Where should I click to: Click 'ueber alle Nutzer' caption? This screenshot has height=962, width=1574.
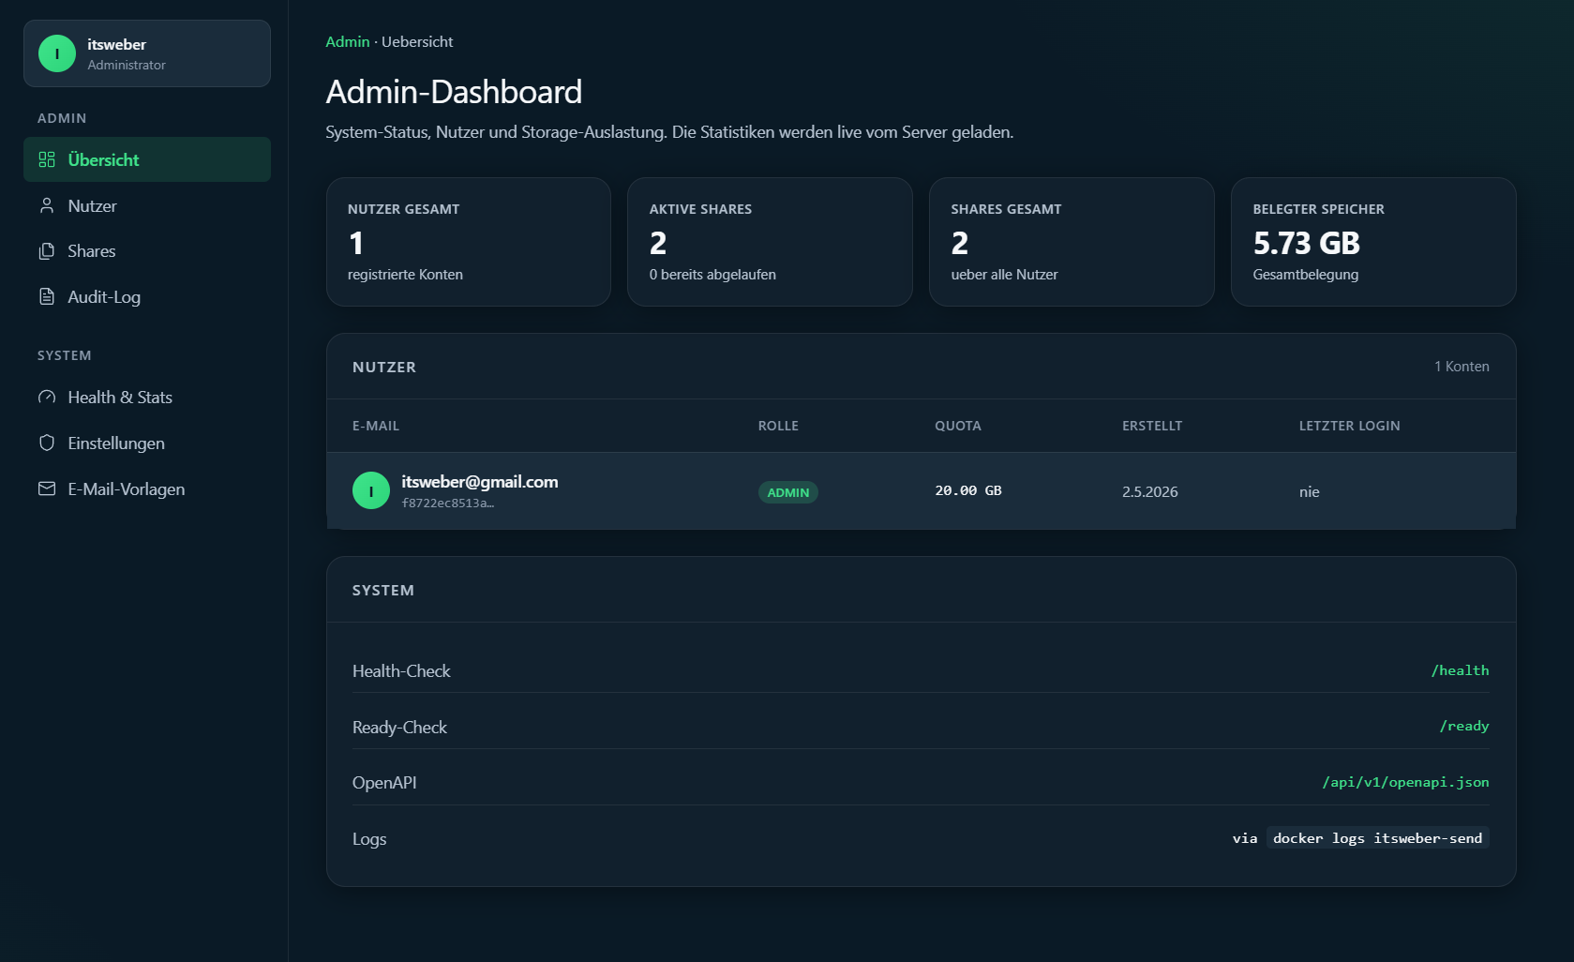coord(1004,275)
